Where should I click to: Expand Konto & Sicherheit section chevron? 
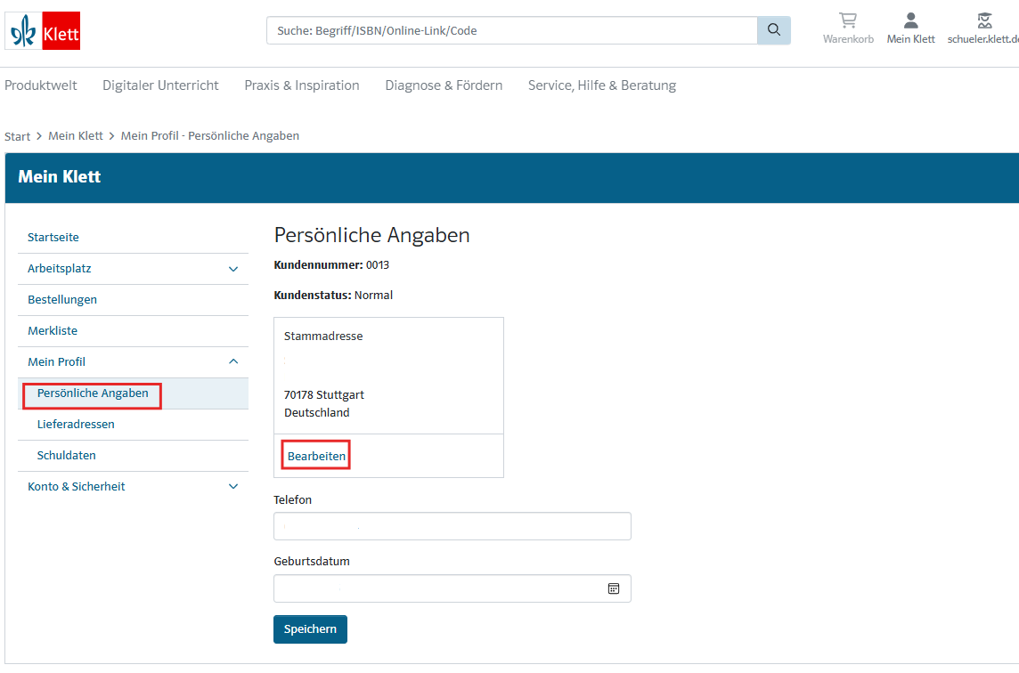point(233,487)
